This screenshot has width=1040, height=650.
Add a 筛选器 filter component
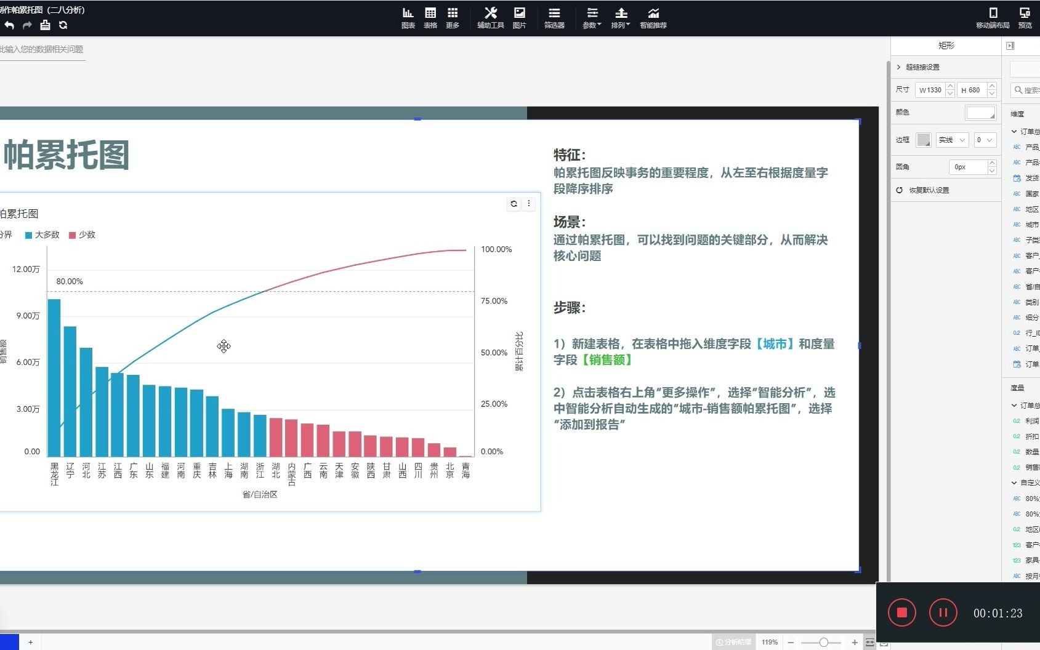[554, 18]
